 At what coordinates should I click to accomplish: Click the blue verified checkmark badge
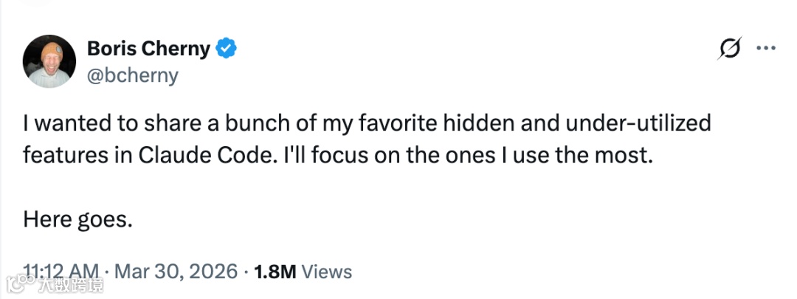coord(226,49)
